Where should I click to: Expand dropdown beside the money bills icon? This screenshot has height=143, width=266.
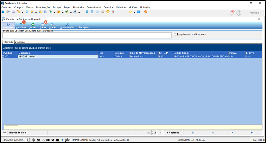(x=71, y=12)
